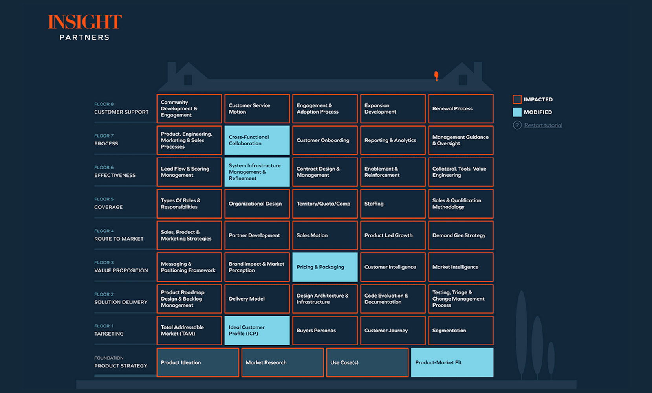Click Product Roadmap Design & Backlog Management
This screenshot has height=393, width=652.
click(189, 299)
